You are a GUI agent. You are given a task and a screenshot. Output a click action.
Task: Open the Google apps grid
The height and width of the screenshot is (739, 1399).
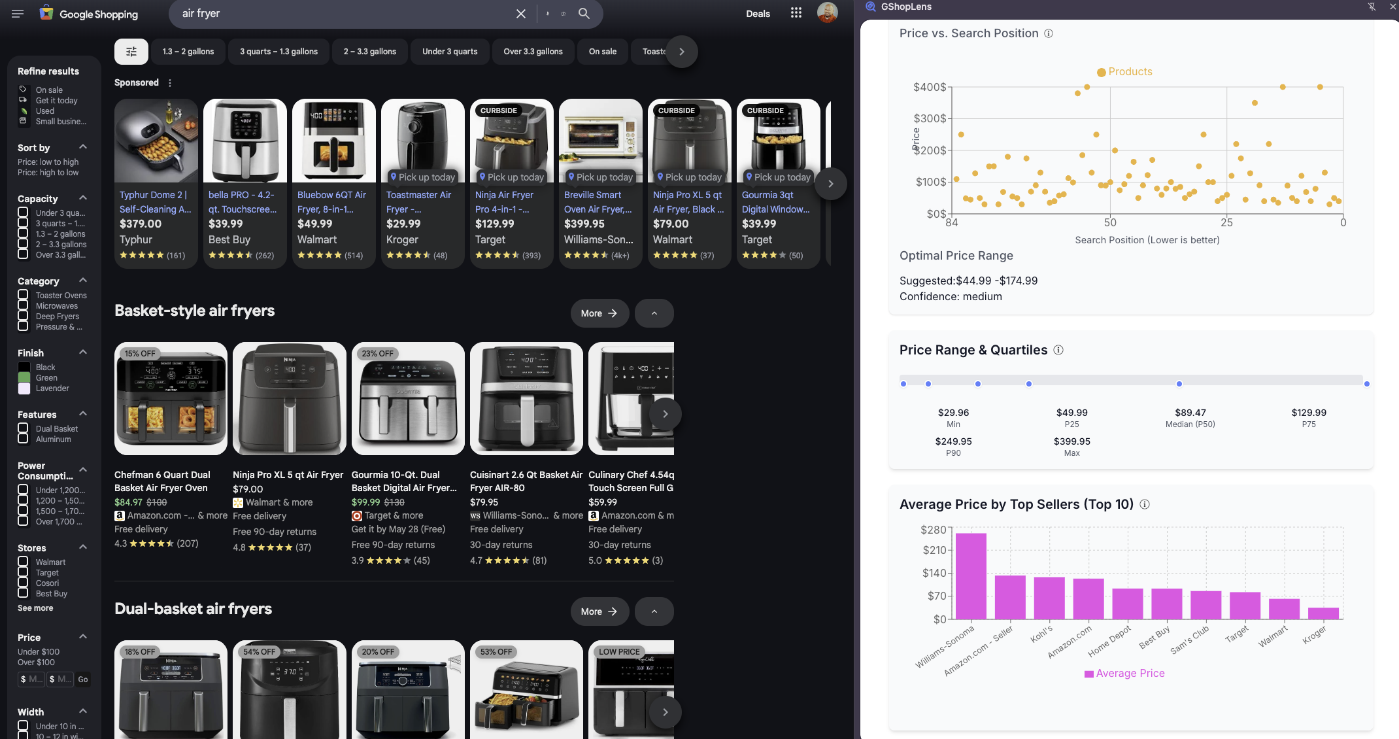click(x=796, y=13)
